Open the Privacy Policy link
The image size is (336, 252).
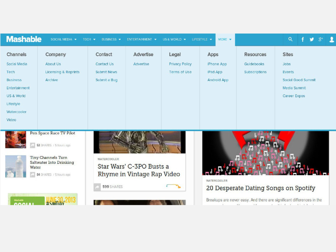pos(180,64)
